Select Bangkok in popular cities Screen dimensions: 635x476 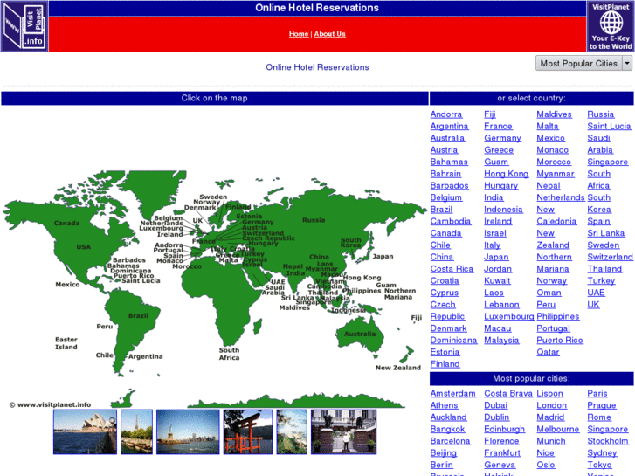click(447, 430)
